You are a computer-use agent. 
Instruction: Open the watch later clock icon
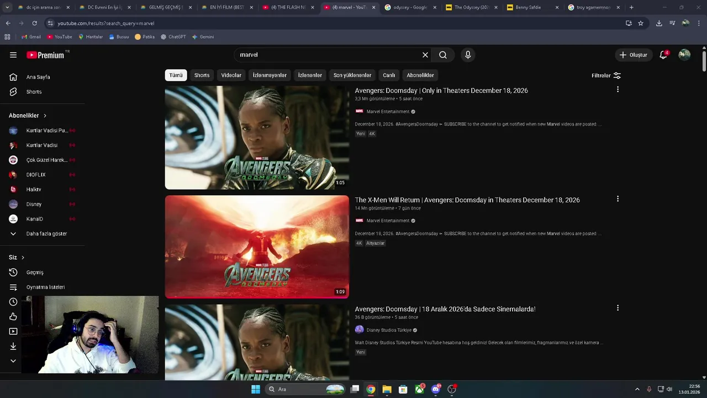coord(13,302)
